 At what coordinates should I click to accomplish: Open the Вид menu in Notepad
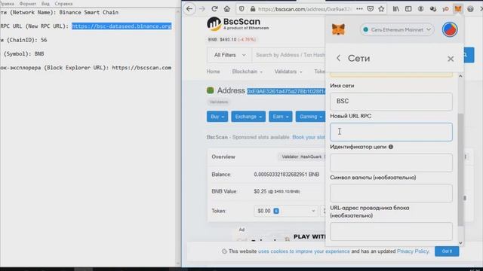(x=45, y=4)
